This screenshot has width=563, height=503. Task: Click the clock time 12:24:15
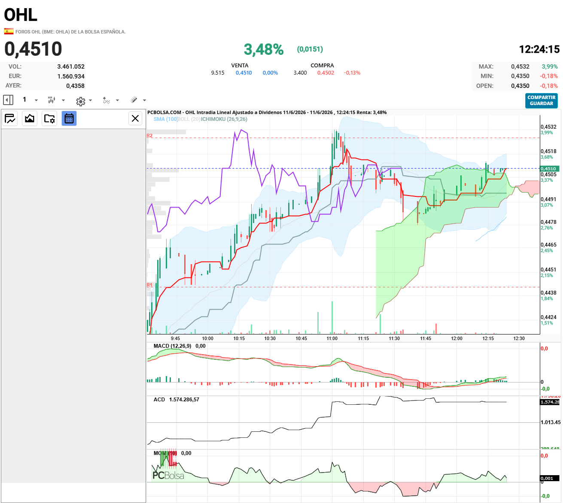click(539, 49)
